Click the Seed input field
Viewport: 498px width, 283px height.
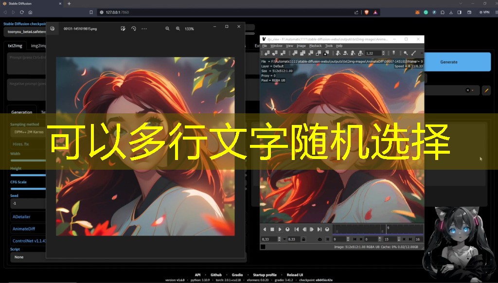(x=28, y=203)
